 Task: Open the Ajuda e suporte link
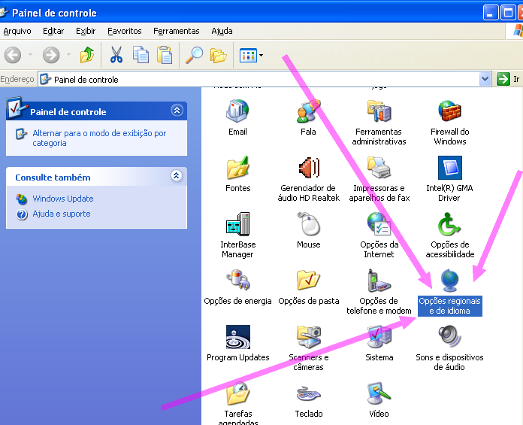point(62,214)
